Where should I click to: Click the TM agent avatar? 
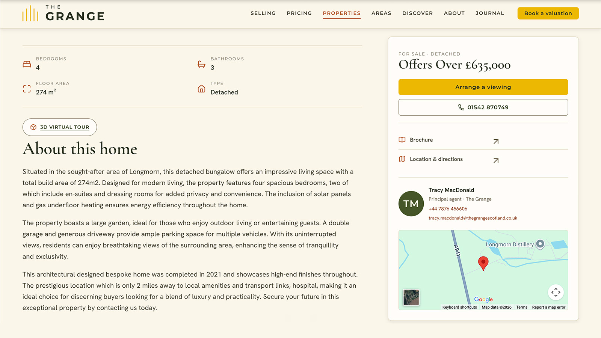411,204
